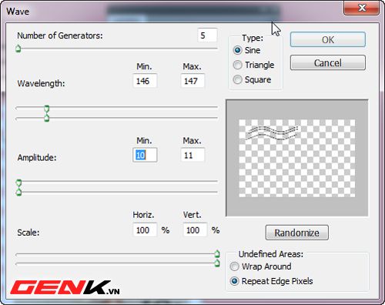385x305 pixels.
Task: Click the Randomize button
Action: click(297, 233)
